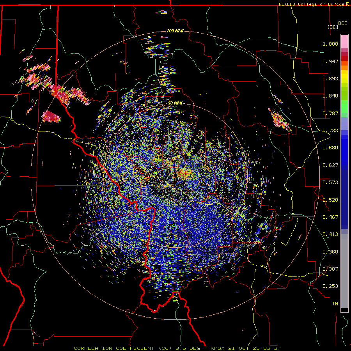Image resolution: width=351 pixels, height=351 pixels.
Task: Click the 0.733 legend value
Action: click(330, 131)
